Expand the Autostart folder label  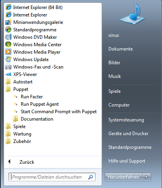click(23, 82)
